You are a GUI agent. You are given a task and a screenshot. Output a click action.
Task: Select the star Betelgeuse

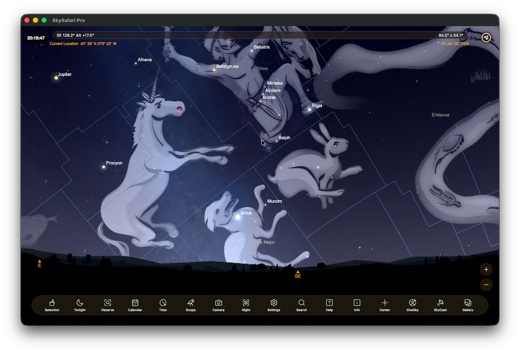pyautogui.click(x=214, y=70)
